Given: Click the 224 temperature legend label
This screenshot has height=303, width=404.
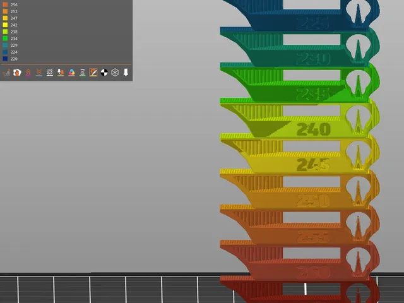Looking at the screenshot, I should (x=14, y=52).
